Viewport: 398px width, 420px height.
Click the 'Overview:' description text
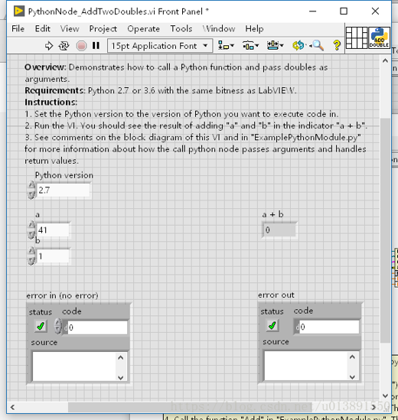pyautogui.click(x=176, y=73)
